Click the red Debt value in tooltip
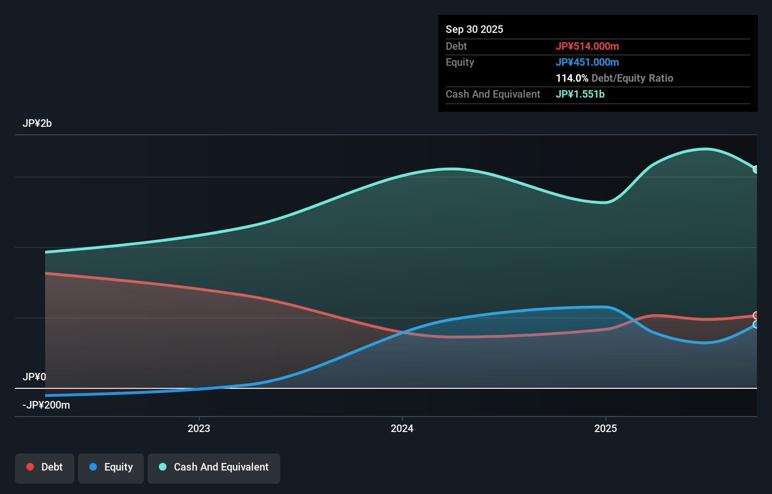Screen dimensions: 772x494 coord(588,46)
